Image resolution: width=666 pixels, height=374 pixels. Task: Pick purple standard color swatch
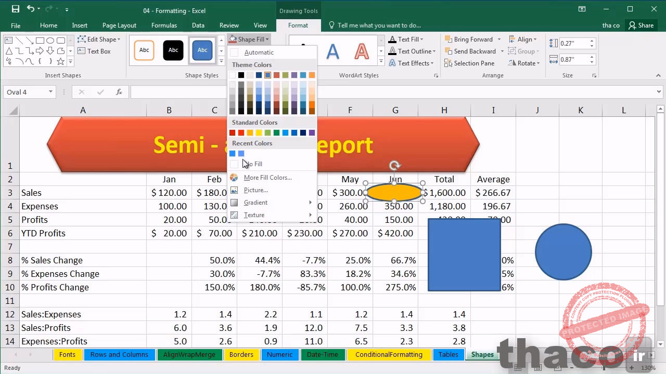pyautogui.click(x=312, y=133)
